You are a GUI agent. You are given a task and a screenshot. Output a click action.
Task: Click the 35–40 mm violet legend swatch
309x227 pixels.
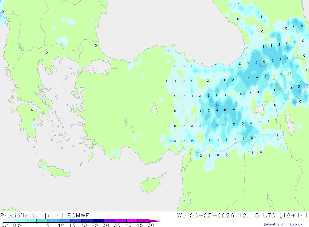click(121, 221)
